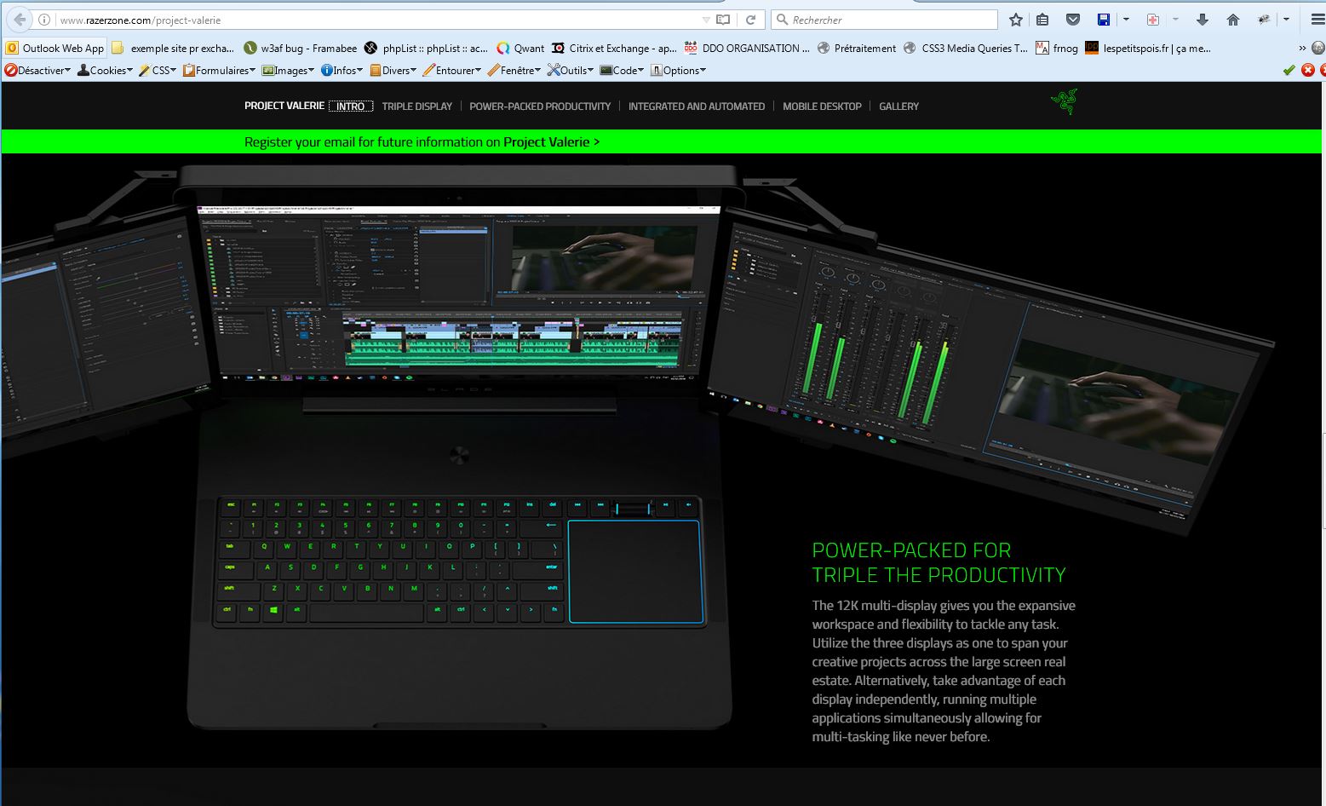Open the Entourer dropdown menu
Viewport: 1326px width, 806px height.
pyautogui.click(x=452, y=71)
